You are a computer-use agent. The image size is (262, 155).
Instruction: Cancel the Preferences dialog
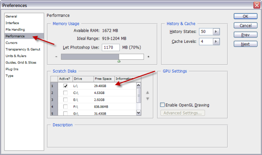point(245,26)
